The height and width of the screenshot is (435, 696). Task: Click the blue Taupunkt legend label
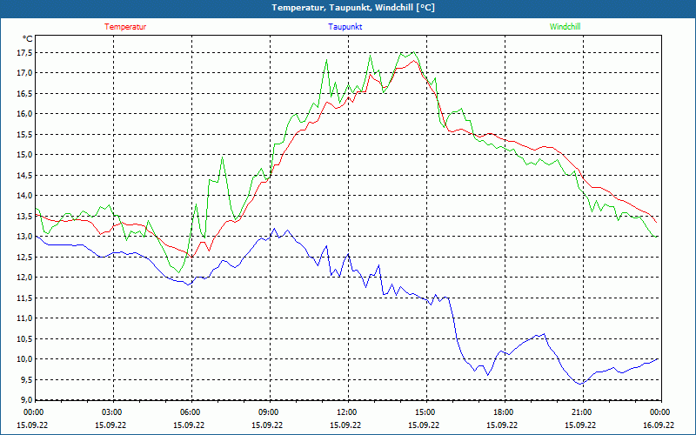[345, 27]
